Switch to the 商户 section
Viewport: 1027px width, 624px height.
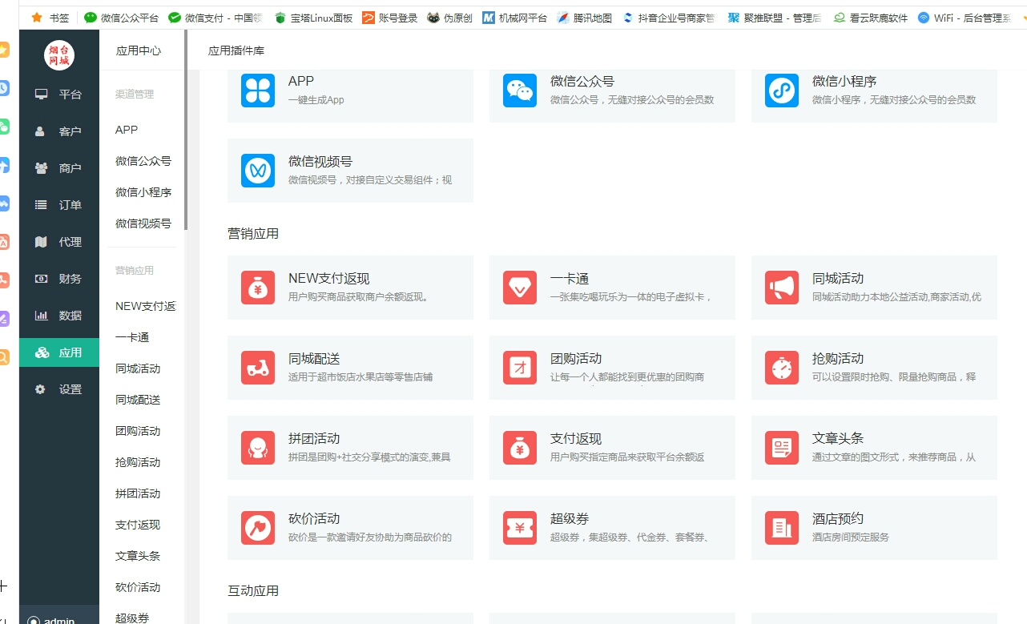(59, 168)
